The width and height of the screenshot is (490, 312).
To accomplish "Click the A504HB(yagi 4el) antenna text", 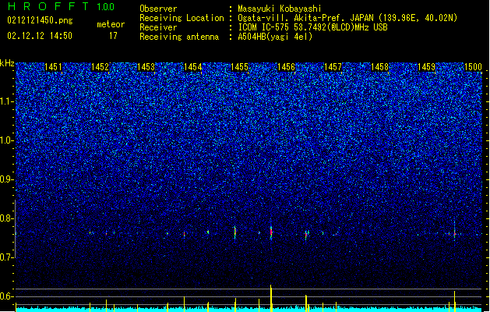I will click(x=275, y=37).
